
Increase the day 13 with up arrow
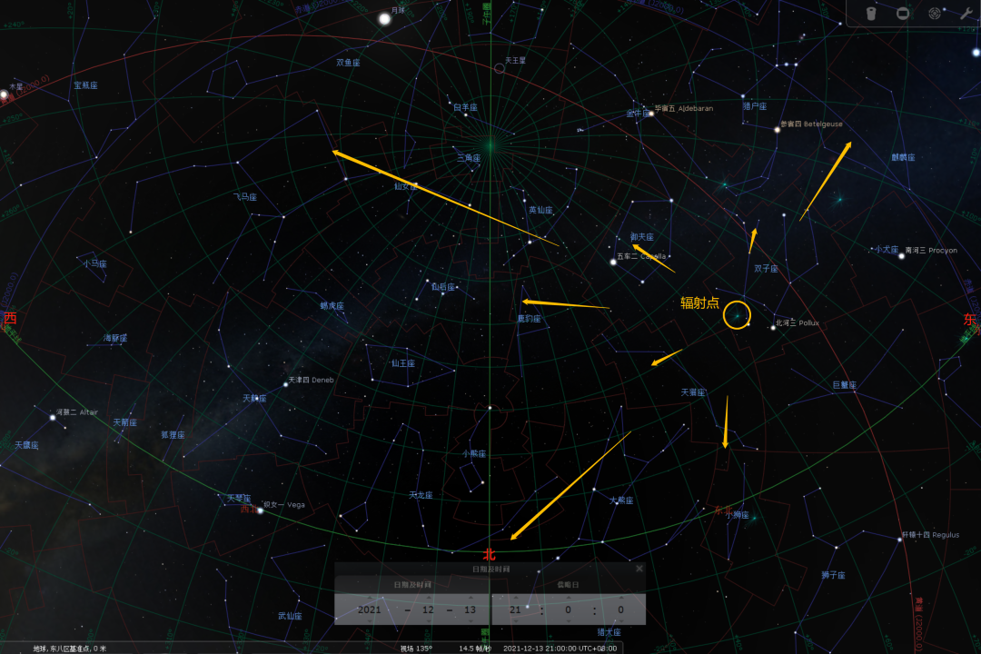click(x=471, y=597)
